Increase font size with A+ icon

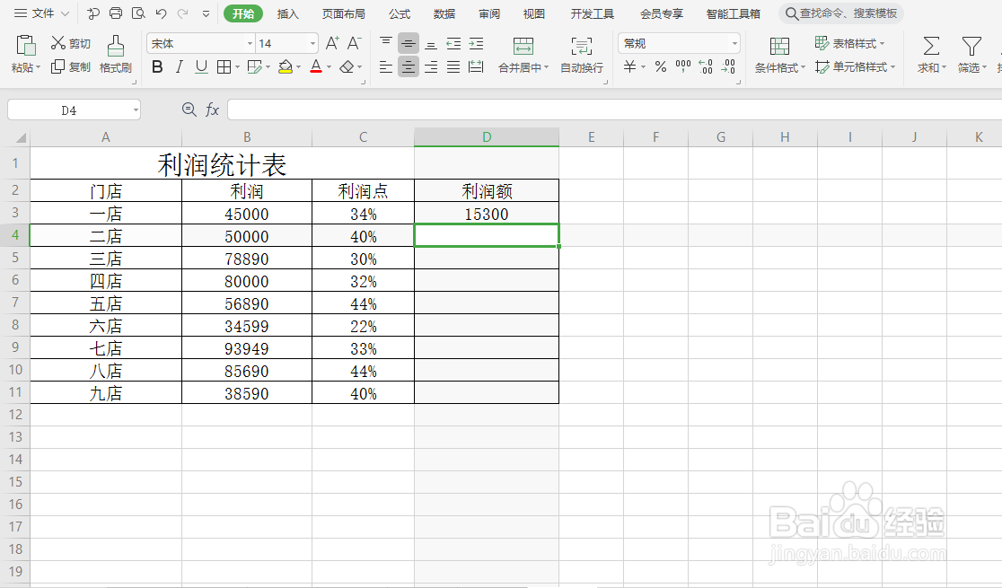pyautogui.click(x=332, y=43)
